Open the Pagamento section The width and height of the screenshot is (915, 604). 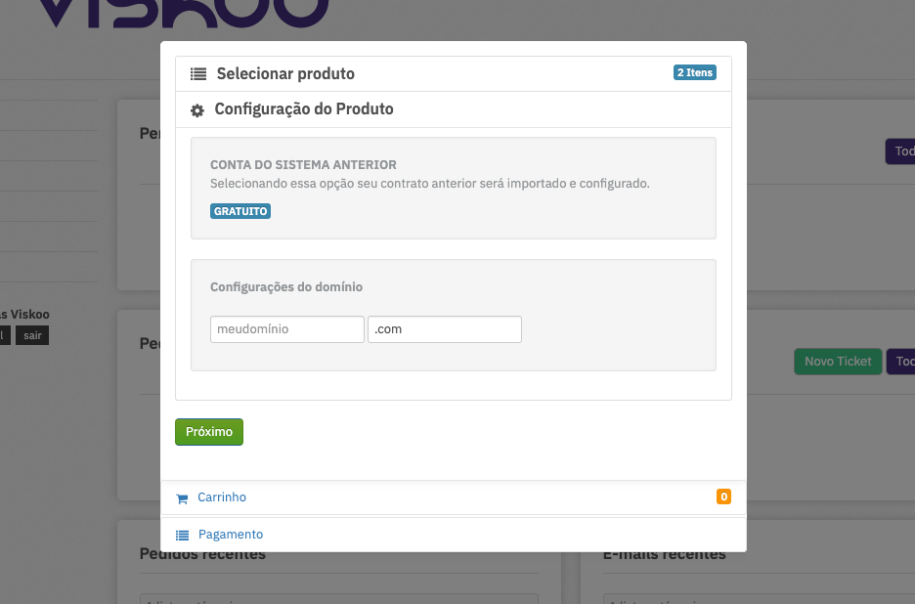pos(231,534)
